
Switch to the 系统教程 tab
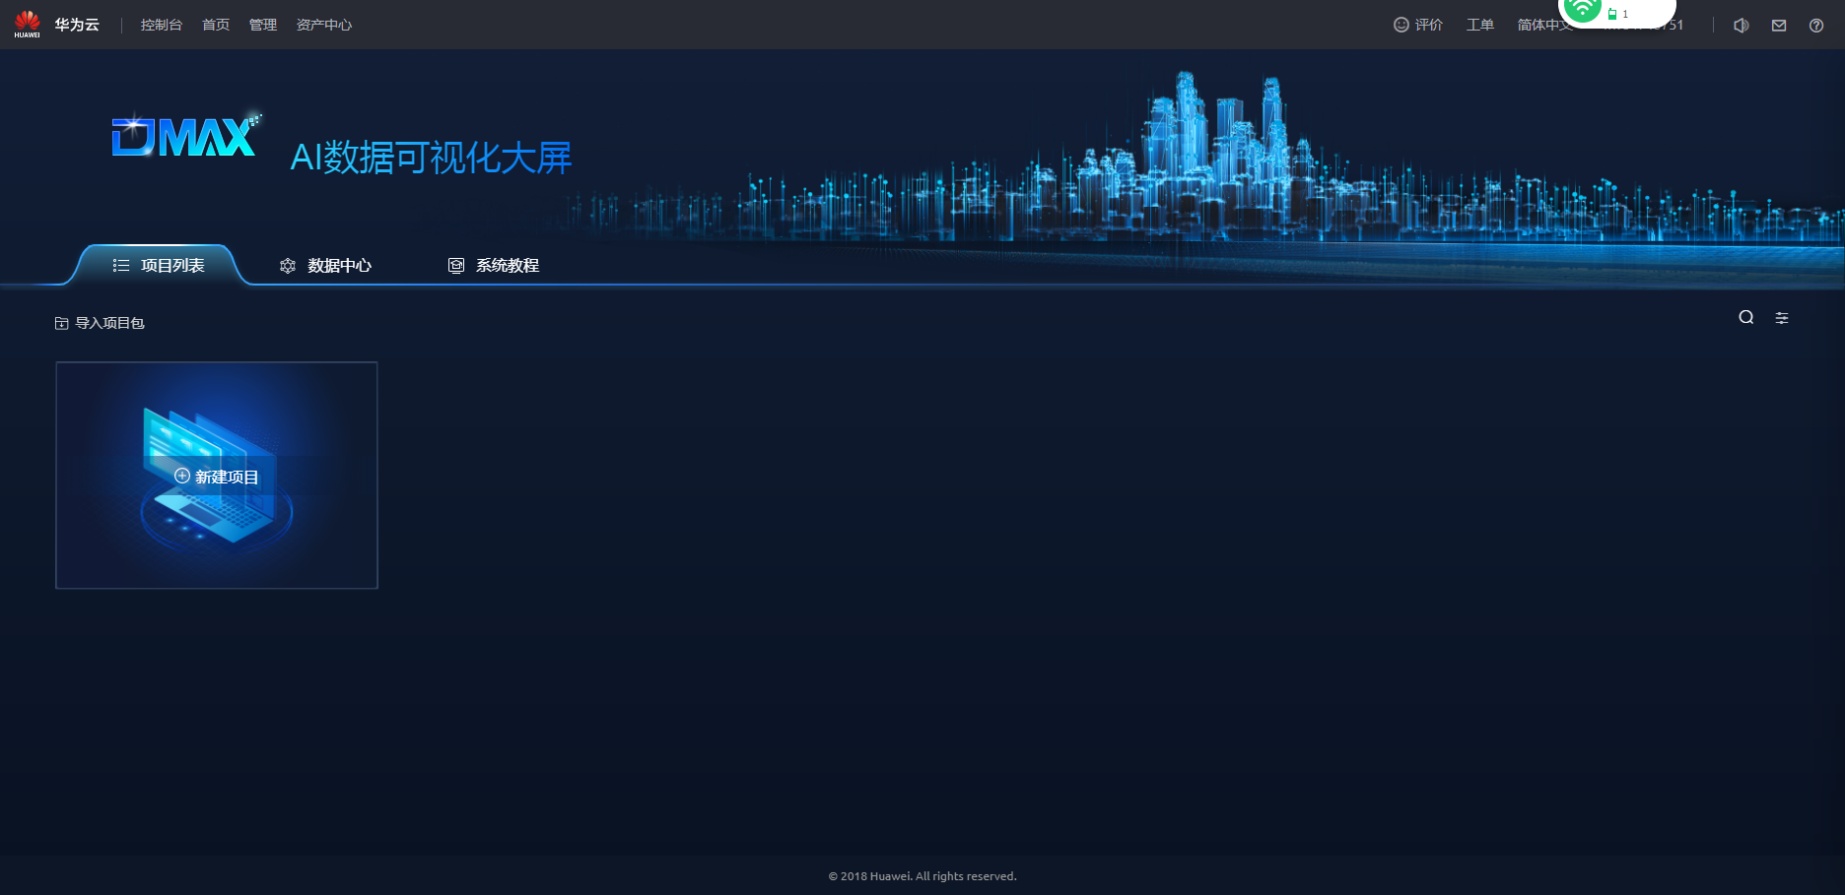(494, 266)
